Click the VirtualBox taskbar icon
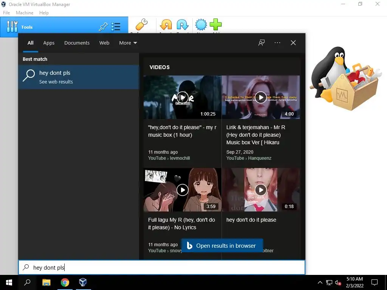This screenshot has height=290, width=387. tap(83, 282)
